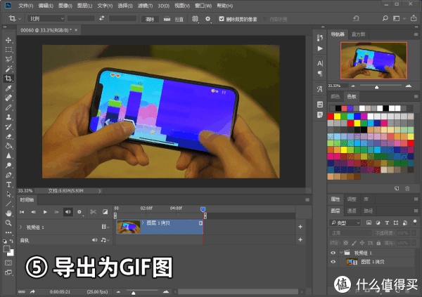Select the Horizontal Type tool

(8, 185)
